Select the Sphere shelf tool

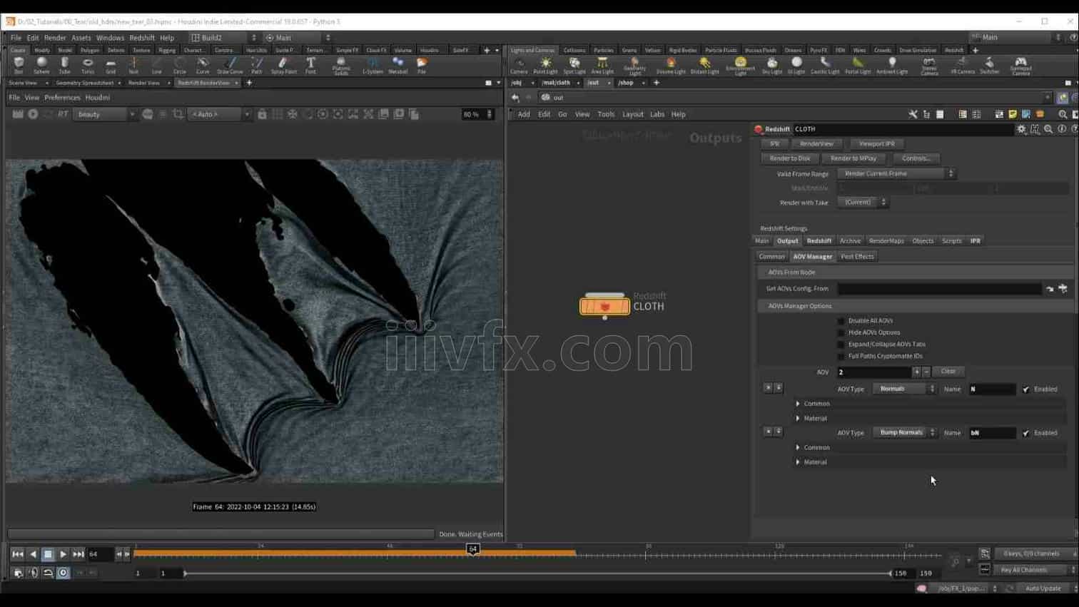click(x=41, y=66)
